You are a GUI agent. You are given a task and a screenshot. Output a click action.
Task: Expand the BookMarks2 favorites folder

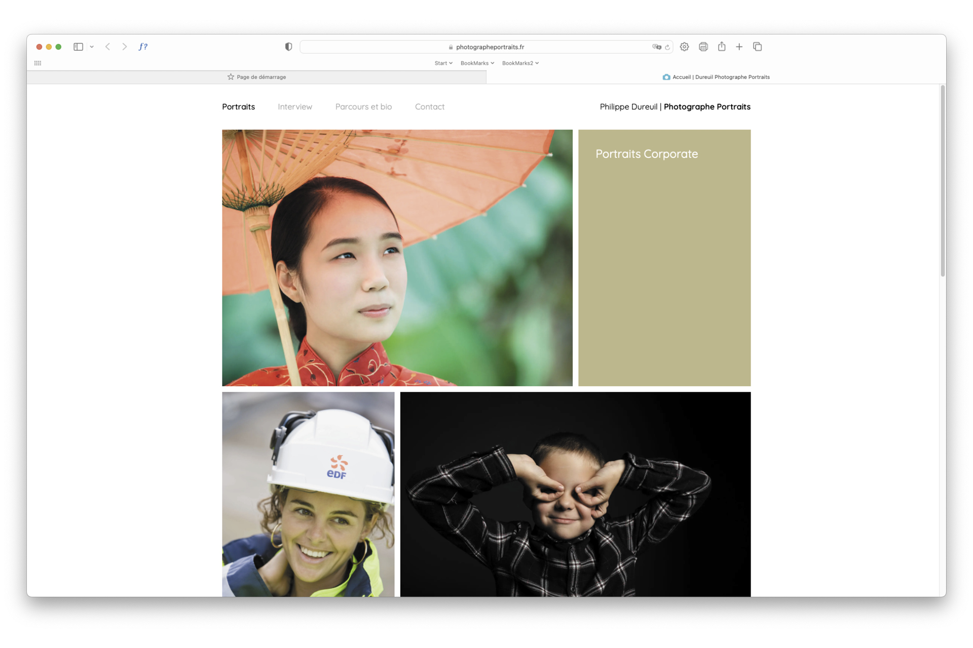point(520,63)
